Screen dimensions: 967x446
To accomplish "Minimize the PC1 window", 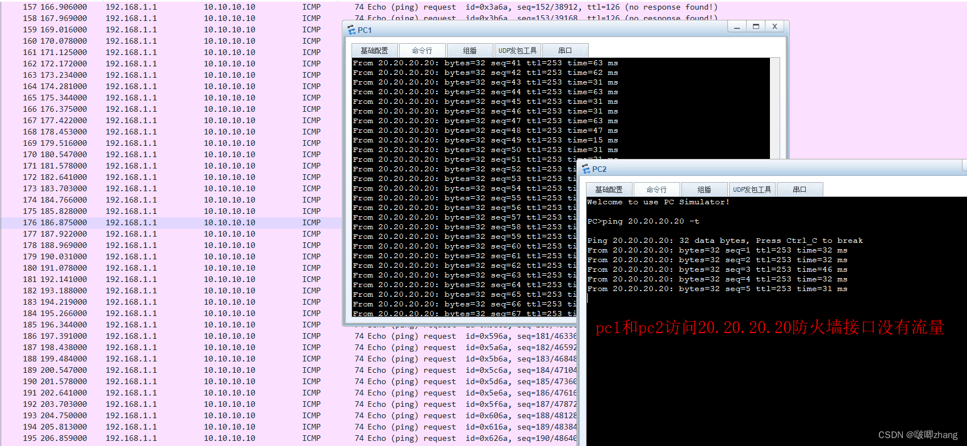I will [736, 27].
